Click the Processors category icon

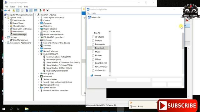(42, 77)
